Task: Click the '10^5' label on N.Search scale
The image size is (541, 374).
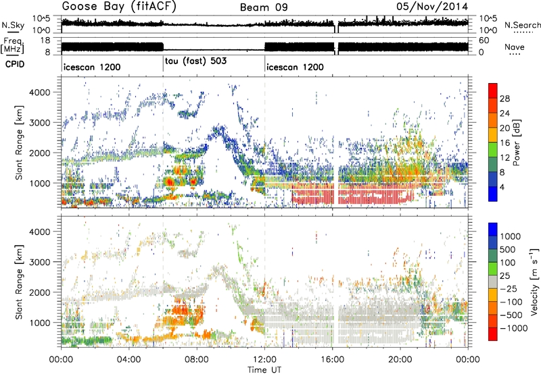Action: [x=488, y=19]
